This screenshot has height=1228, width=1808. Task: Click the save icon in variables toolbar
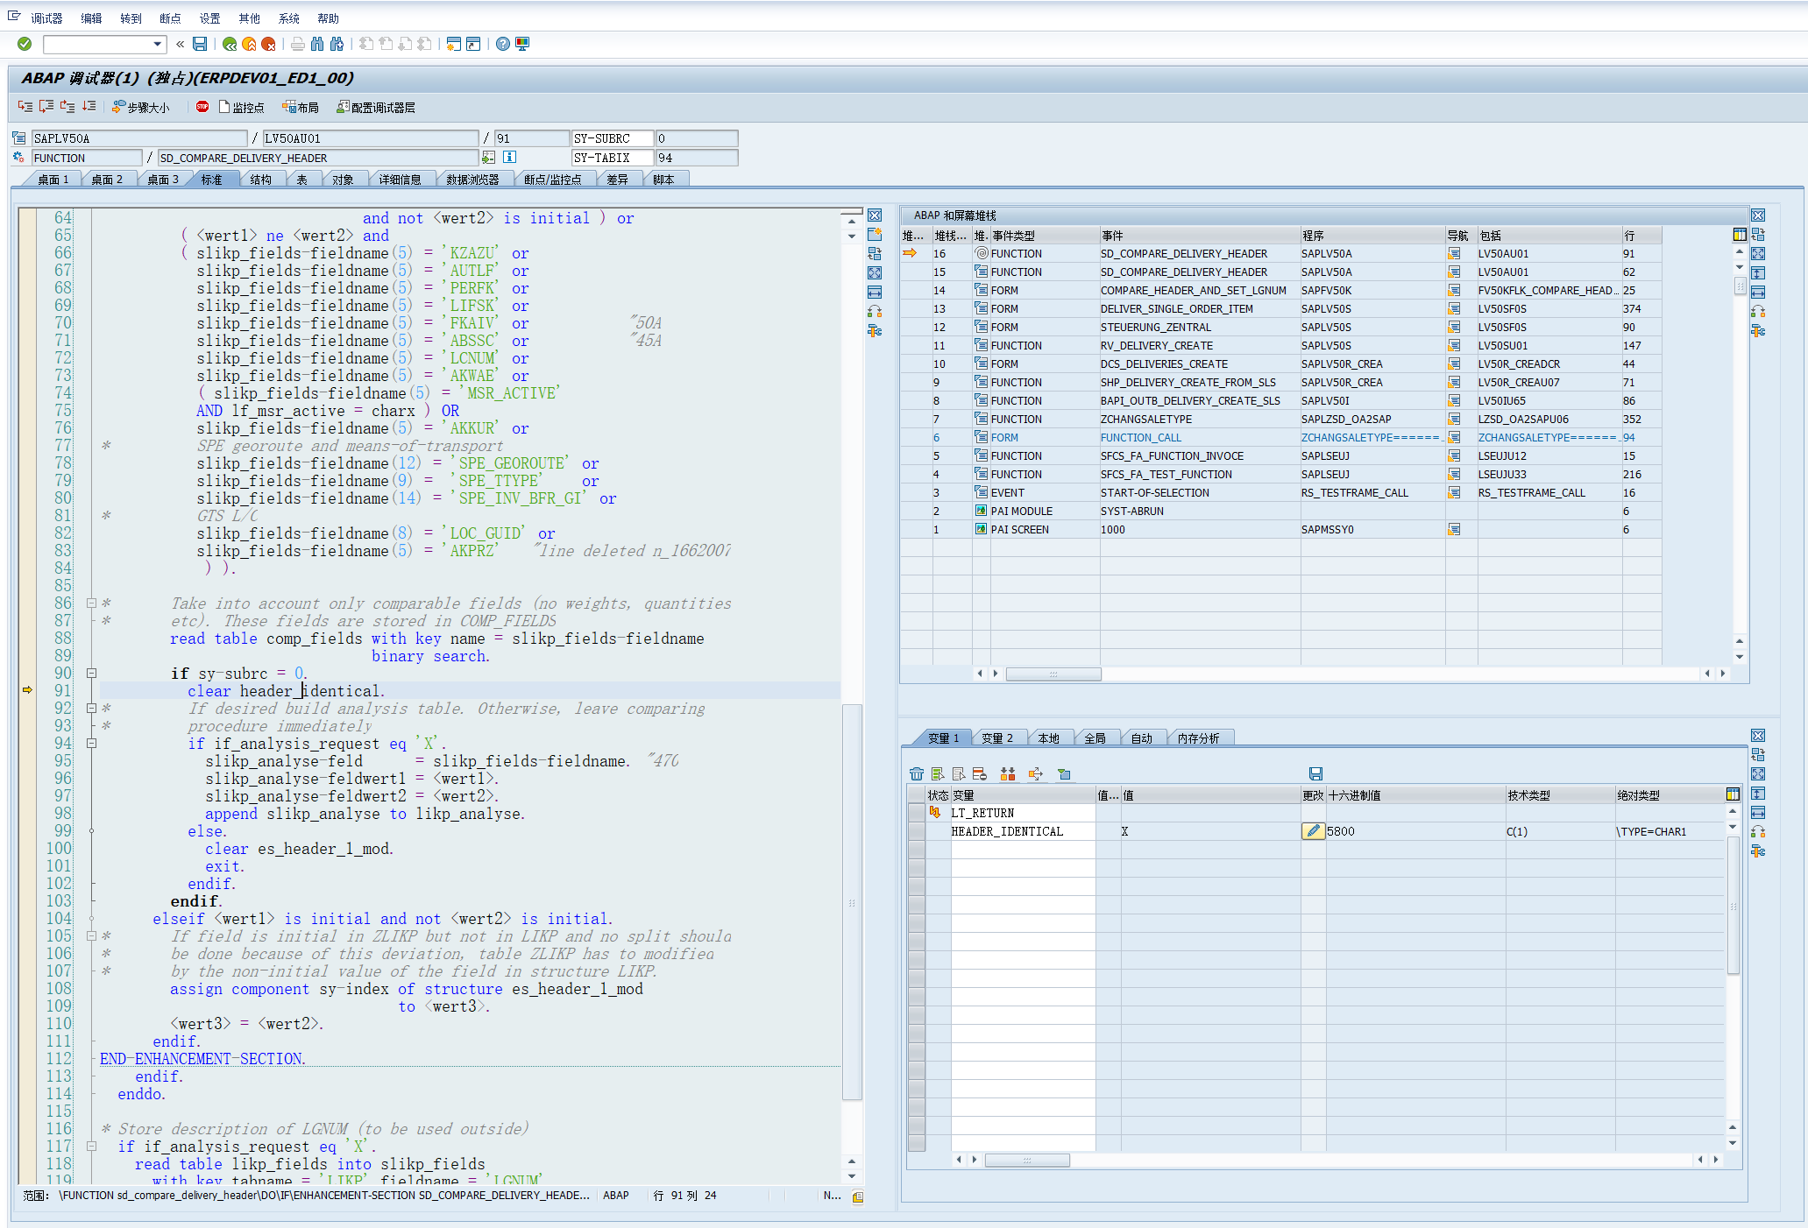1315,774
